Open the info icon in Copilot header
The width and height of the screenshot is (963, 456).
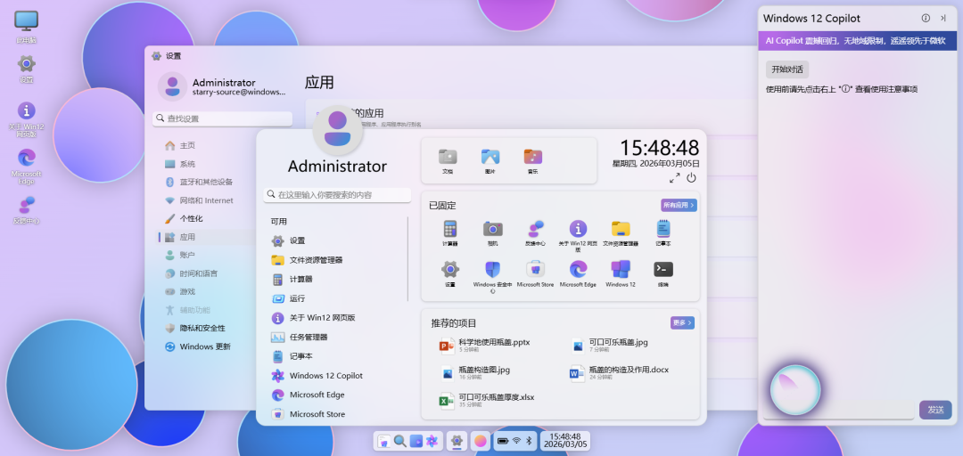(926, 19)
